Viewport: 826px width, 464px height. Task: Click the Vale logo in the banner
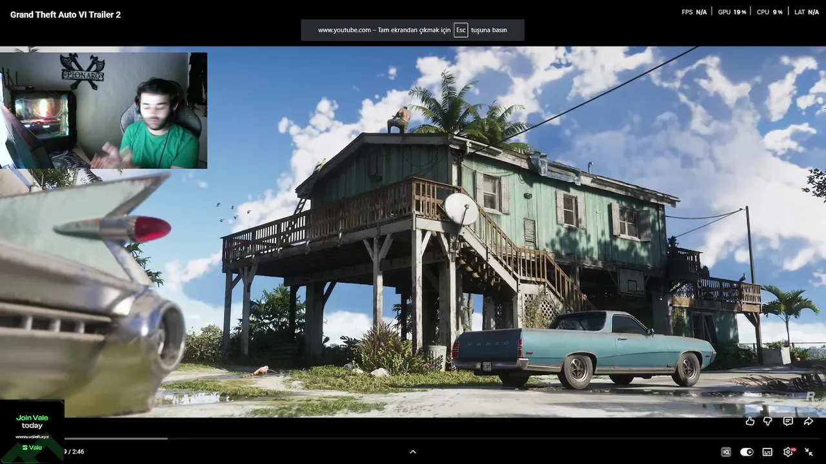pyautogui.click(x=32, y=448)
